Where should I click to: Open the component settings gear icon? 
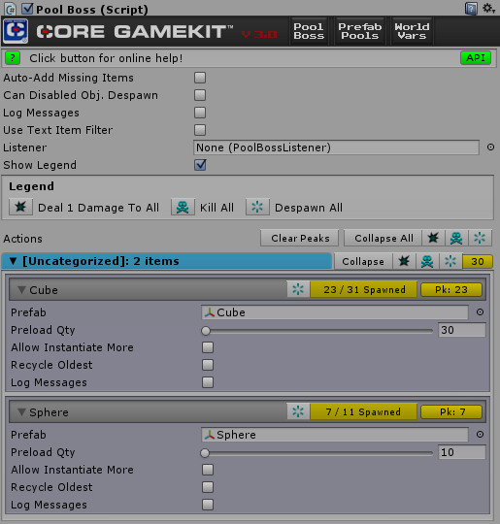point(488,8)
